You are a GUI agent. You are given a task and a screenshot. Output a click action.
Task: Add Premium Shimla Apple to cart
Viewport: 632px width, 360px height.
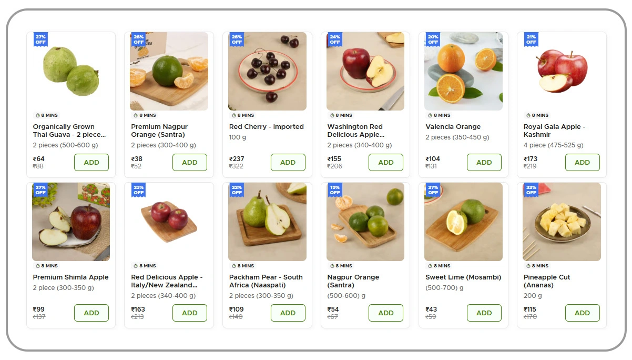coord(91,313)
